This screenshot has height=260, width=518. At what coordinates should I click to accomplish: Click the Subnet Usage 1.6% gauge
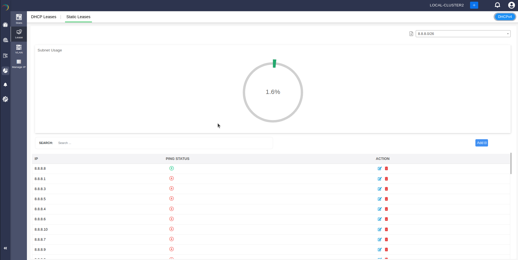273,92
